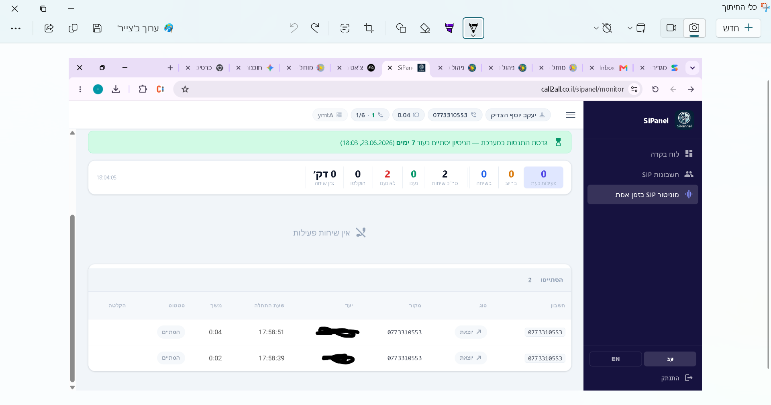Save the snip with the disk icon
Screen dimensions: 771x405
pyautogui.click(x=97, y=28)
